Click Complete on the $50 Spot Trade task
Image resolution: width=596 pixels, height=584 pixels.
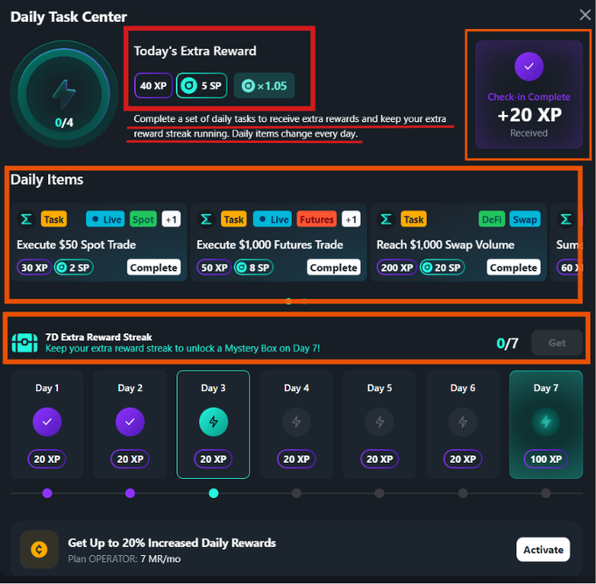point(153,267)
